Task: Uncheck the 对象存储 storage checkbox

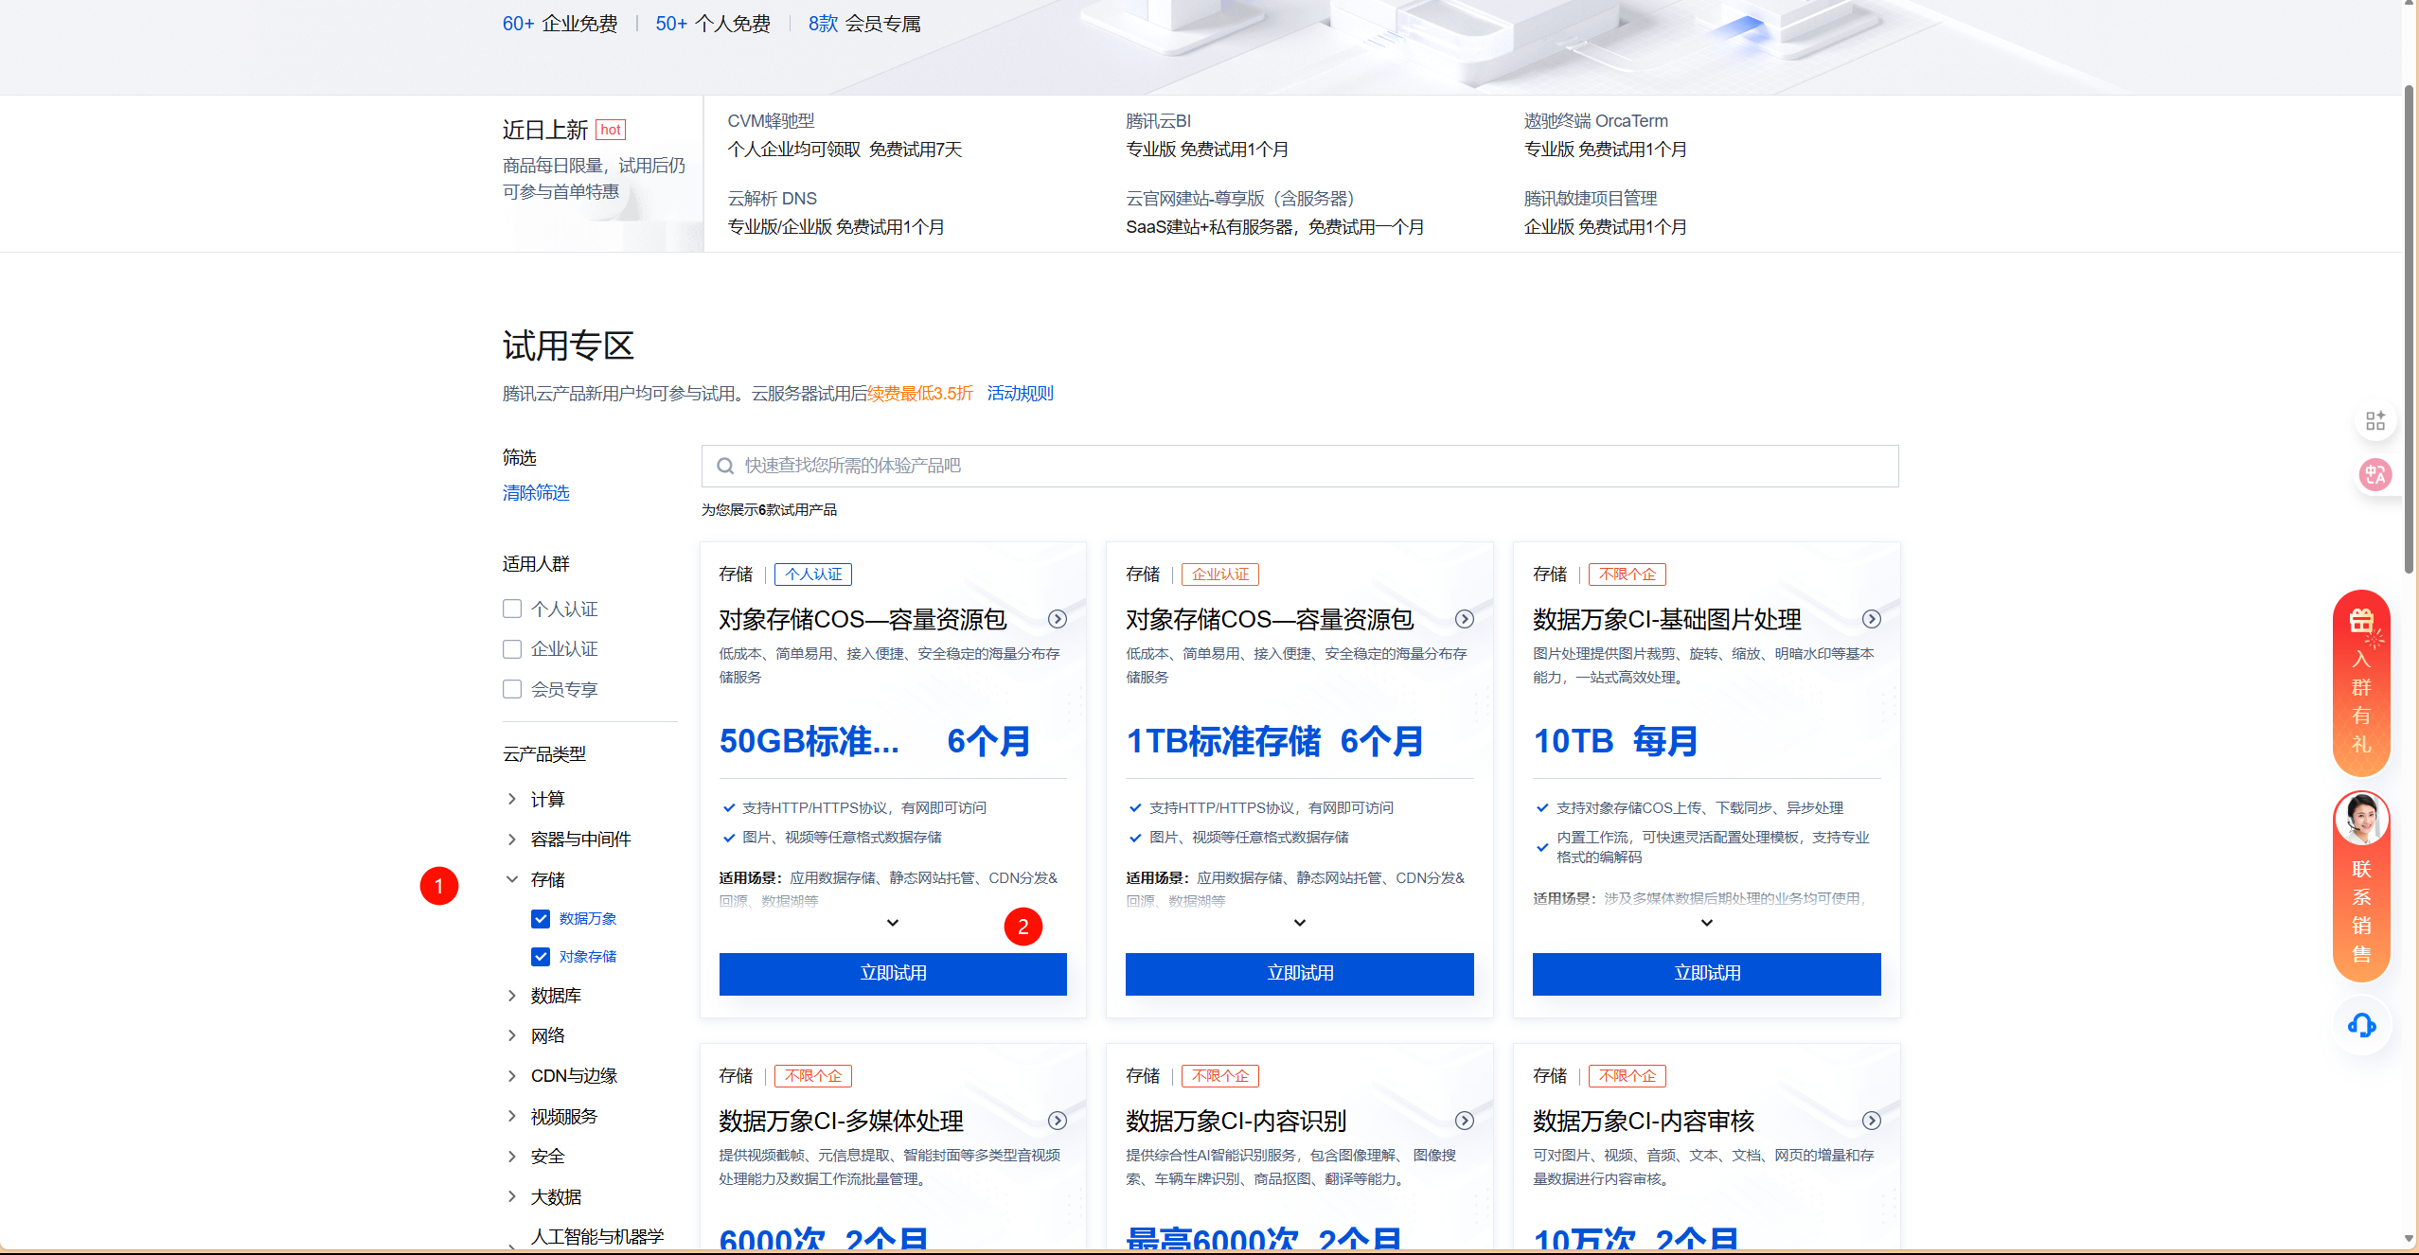Action: pos(541,957)
